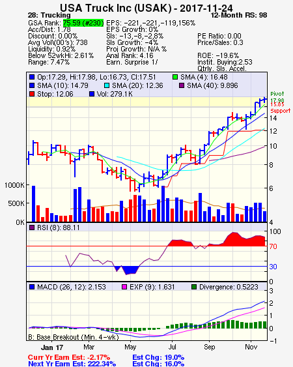
Task: Click the purple SMA (40) legend swatch
Action: (x=182, y=85)
